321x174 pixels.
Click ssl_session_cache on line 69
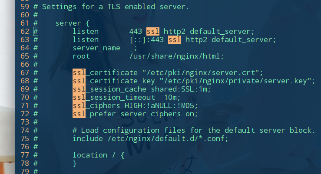coord(109,89)
